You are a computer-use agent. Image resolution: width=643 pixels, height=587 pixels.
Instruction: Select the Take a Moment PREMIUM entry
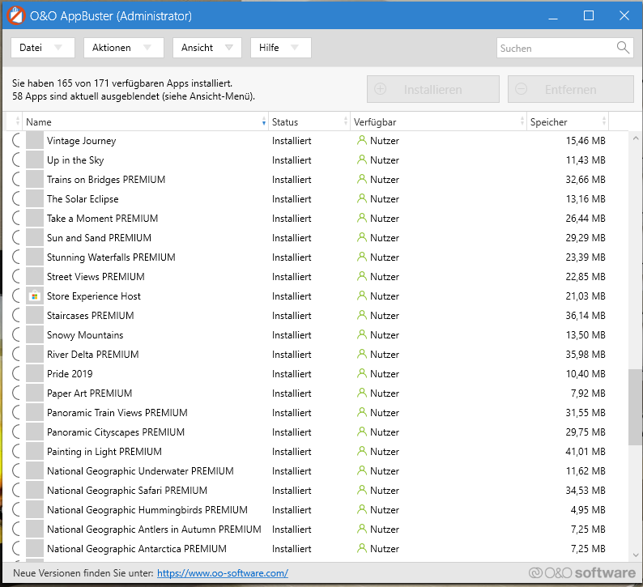pos(102,219)
